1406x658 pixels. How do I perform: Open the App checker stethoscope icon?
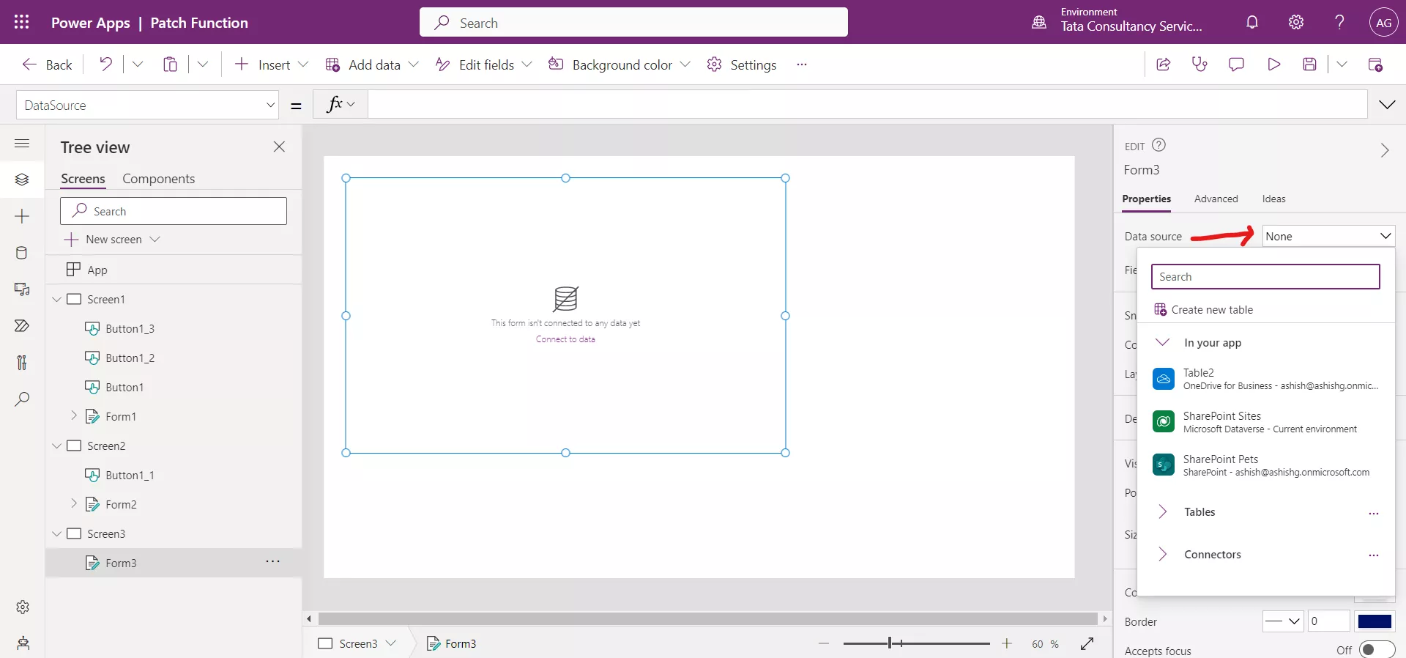coord(1199,64)
